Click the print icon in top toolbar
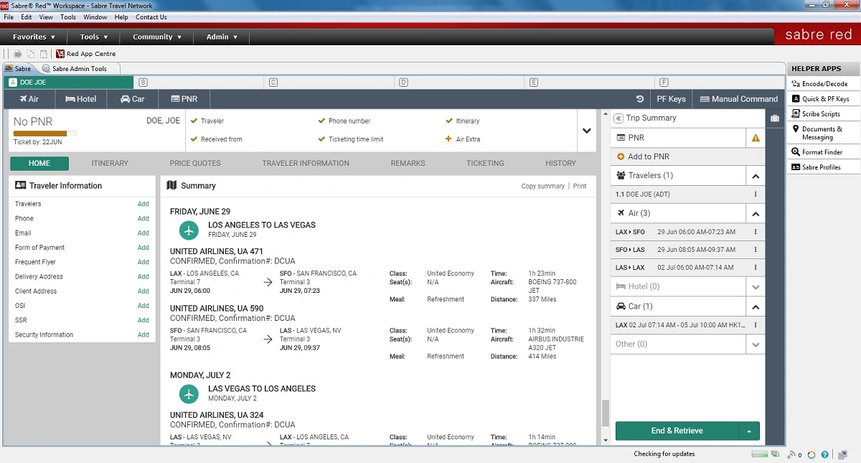 click(18, 54)
